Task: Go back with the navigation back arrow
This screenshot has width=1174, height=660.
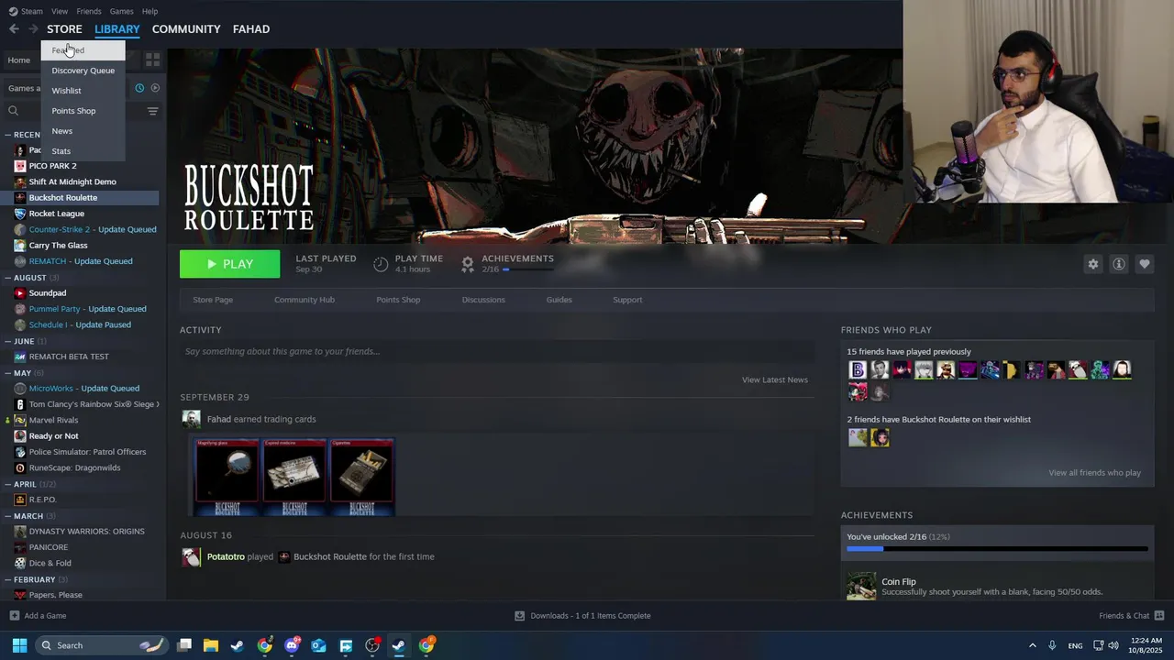Action: [x=14, y=29]
